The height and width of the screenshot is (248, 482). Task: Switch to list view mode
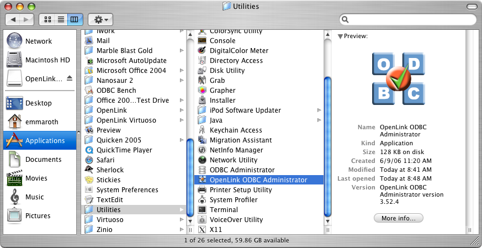61,20
